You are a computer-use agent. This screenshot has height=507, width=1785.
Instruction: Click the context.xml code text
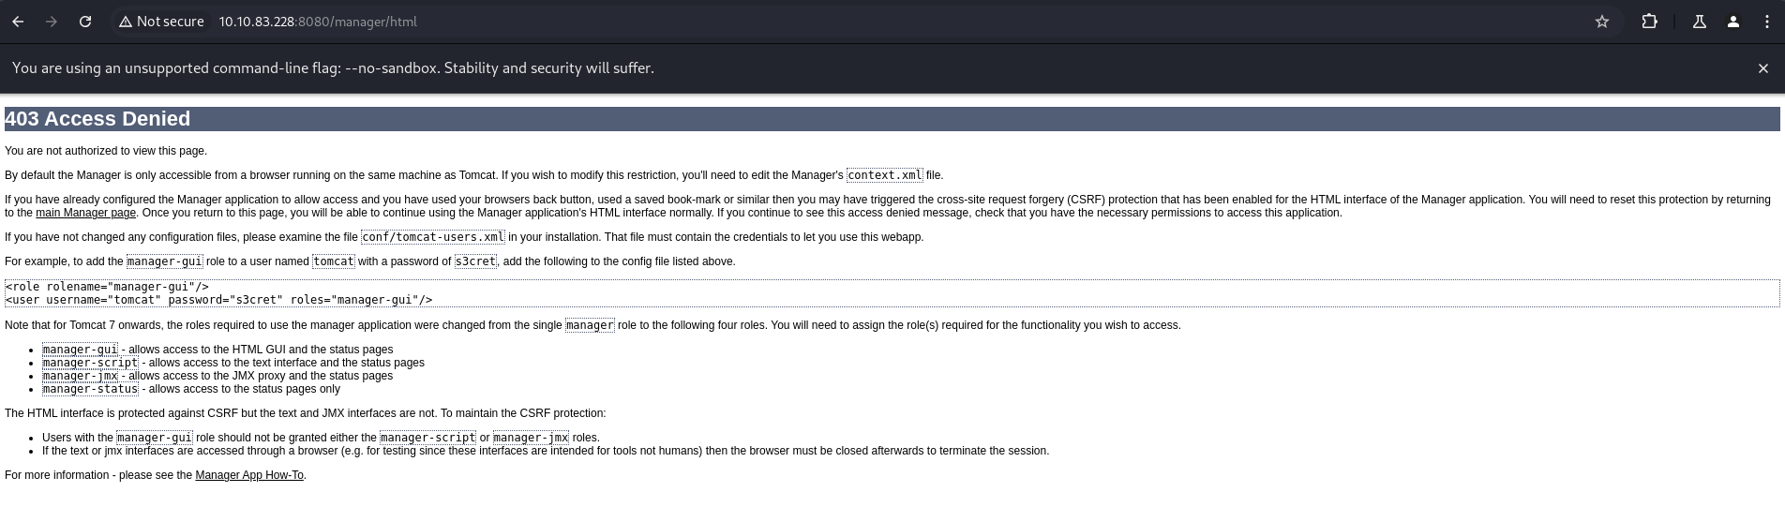(x=884, y=175)
